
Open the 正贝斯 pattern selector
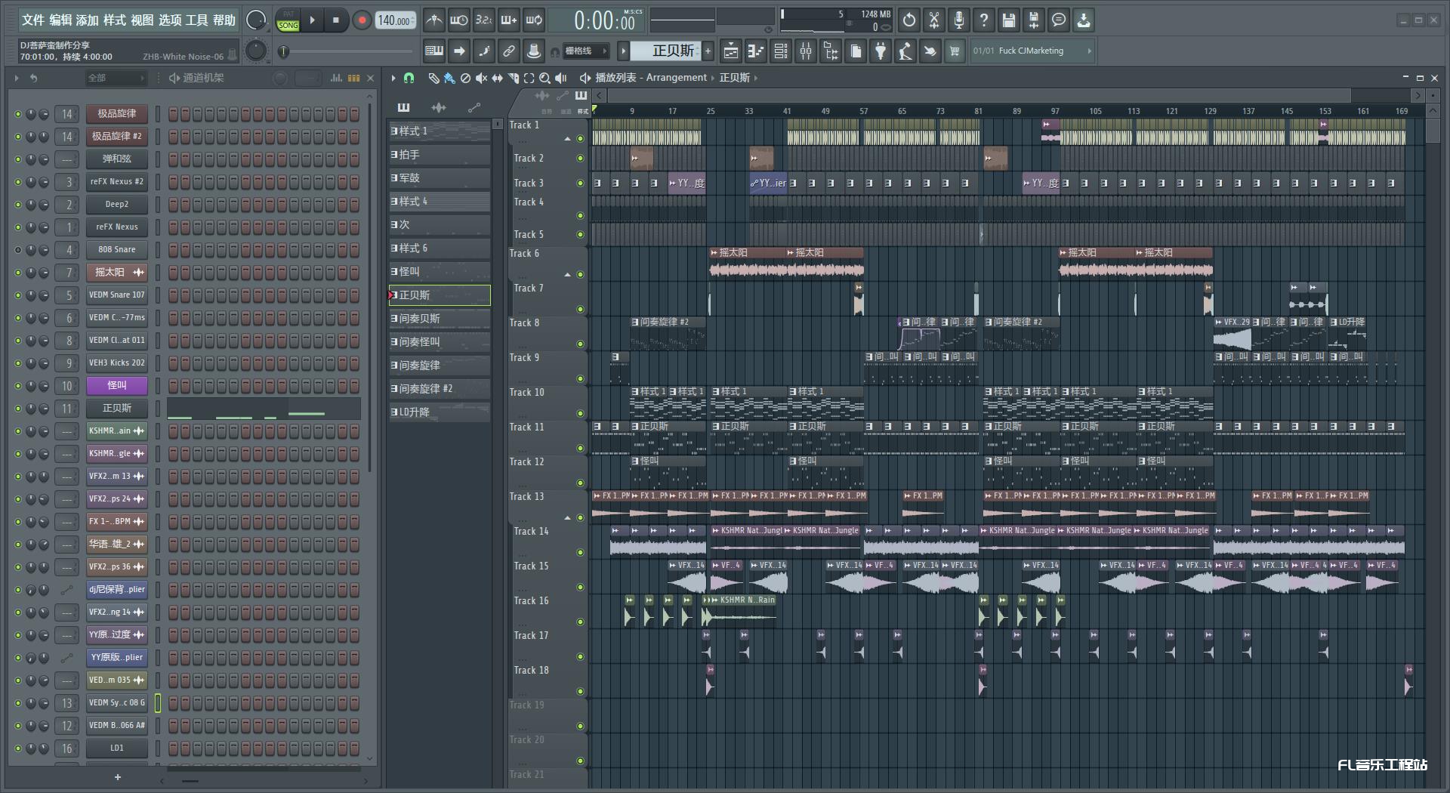[x=665, y=51]
